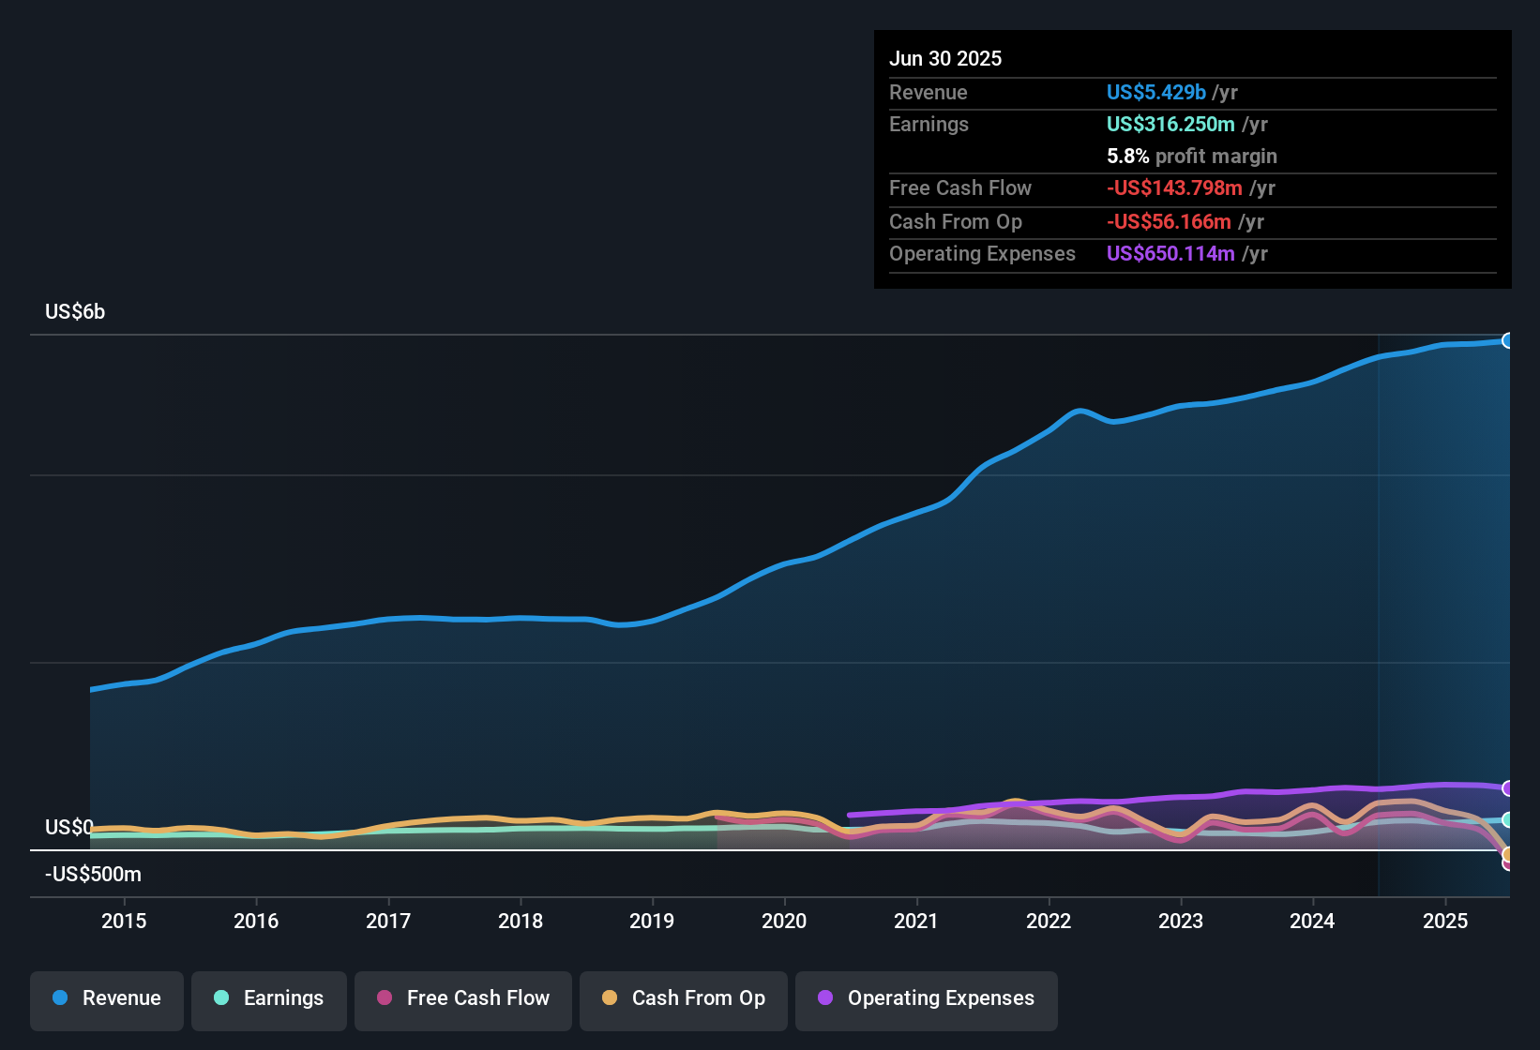Click the blue Revenue legend dot icon
Viewport: 1540px width, 1050px height.
pyautogui.click(x=59, y=998)
